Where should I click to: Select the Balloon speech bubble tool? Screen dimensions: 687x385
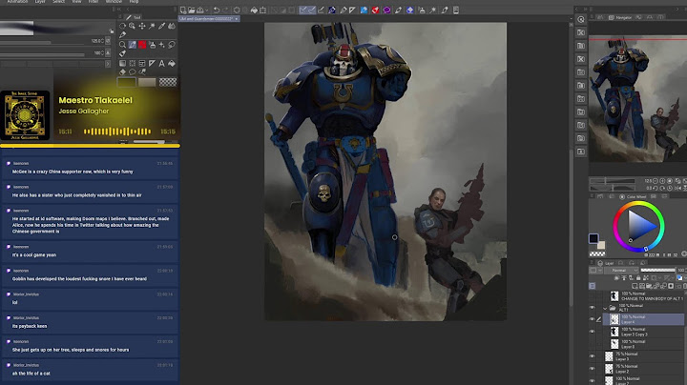coord(132,72)
